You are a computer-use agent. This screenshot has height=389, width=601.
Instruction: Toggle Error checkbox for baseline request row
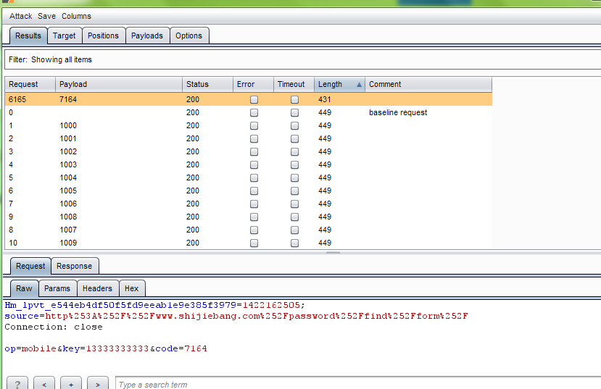pos(254,112)
